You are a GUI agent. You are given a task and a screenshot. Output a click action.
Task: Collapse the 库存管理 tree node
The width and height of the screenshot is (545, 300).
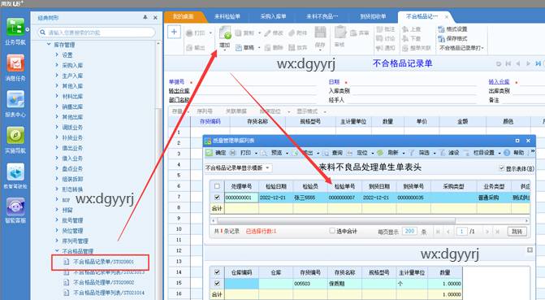(x=49, y=45)
